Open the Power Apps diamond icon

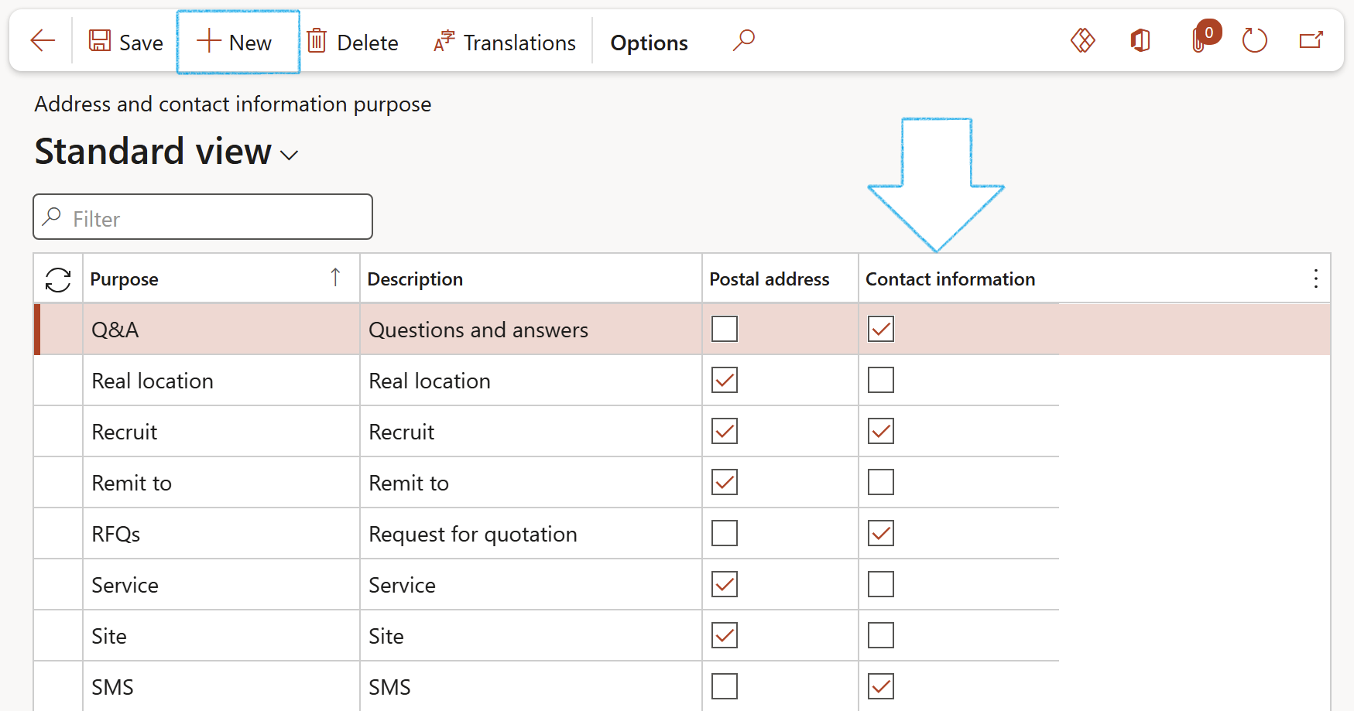(1082, 40)
